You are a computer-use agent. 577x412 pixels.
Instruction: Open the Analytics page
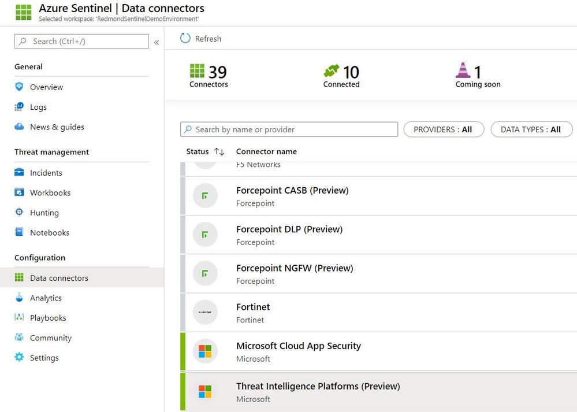(x=46, y=298)
